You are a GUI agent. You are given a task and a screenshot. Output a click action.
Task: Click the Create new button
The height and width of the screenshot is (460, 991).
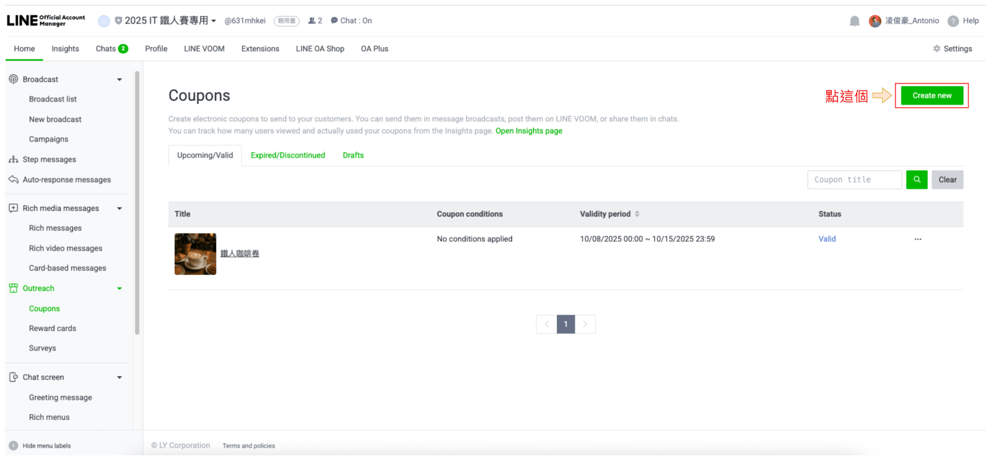pyautogui.click(x=932, y=95)
